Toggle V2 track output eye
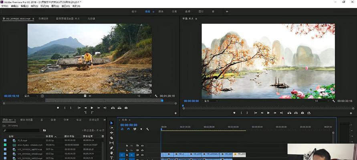This screenshot has height=160, width=357. click(x=142, y=150)
